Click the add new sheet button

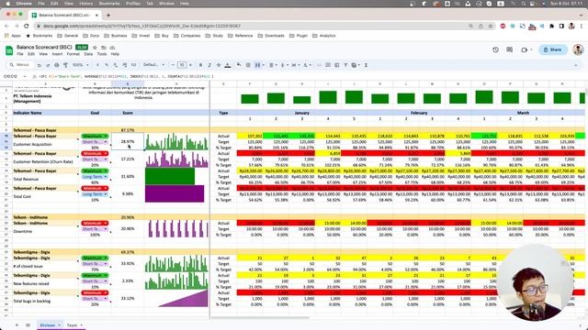click(x=17, y=325)
